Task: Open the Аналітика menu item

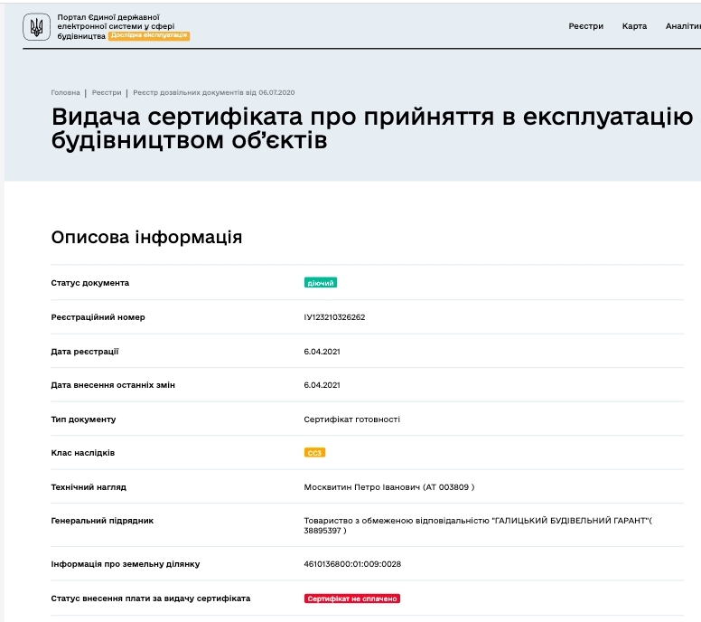Action: point(683,26)
